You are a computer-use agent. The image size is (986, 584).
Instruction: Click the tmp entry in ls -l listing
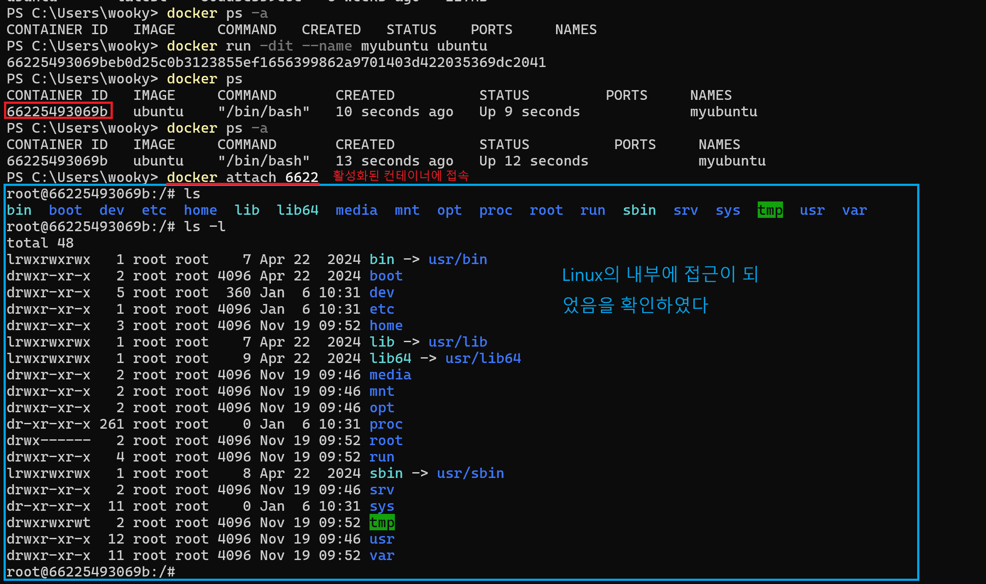[382, 522]
